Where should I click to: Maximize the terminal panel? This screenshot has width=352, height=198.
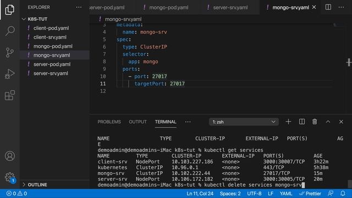point(328,122)
